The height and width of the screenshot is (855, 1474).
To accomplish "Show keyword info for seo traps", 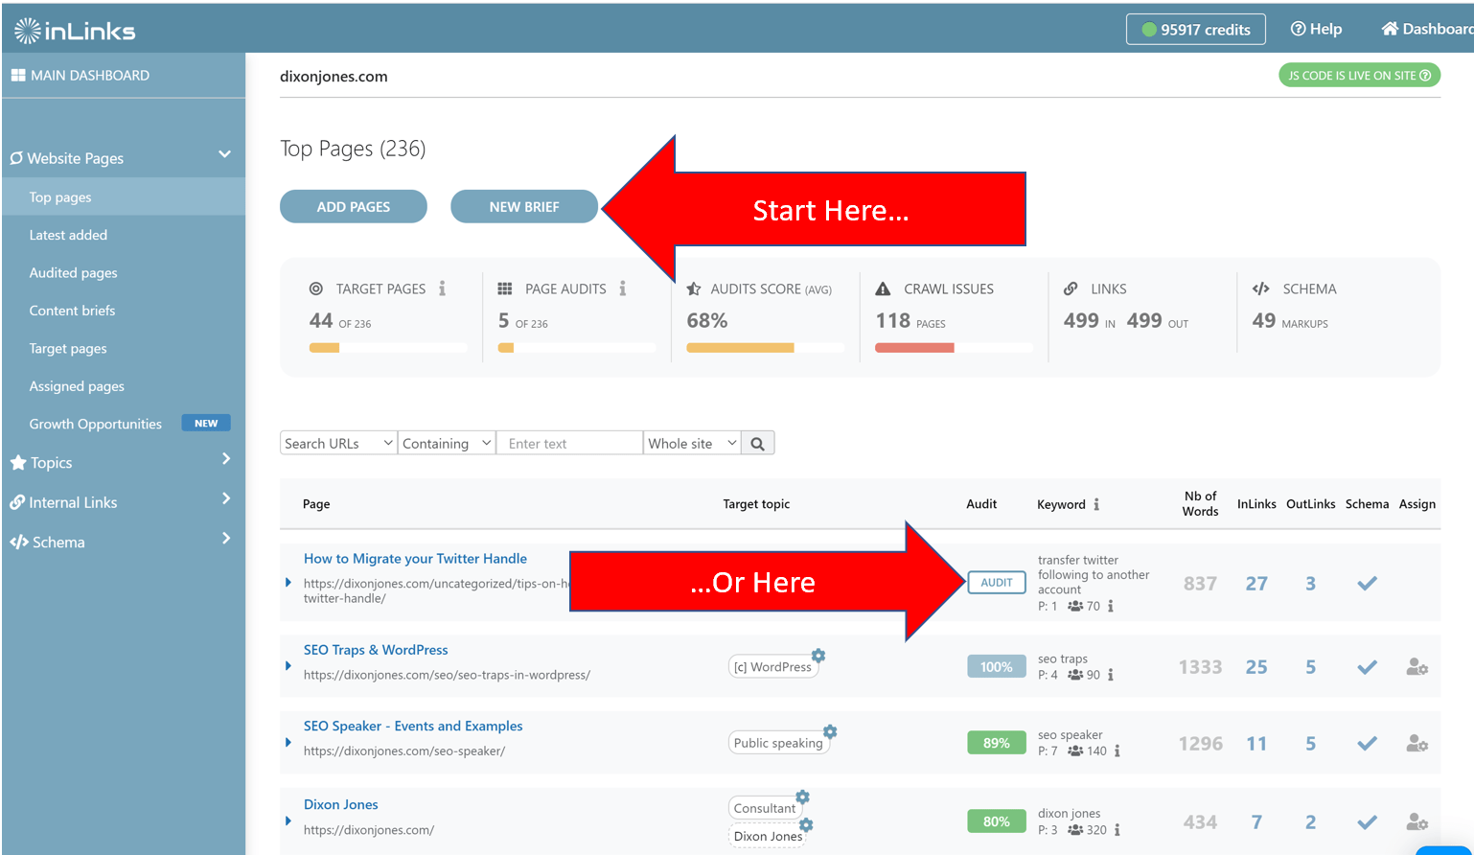I will 1111,675.
